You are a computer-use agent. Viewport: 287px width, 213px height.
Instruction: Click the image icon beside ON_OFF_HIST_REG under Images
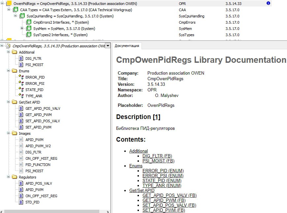pos(21,158)
